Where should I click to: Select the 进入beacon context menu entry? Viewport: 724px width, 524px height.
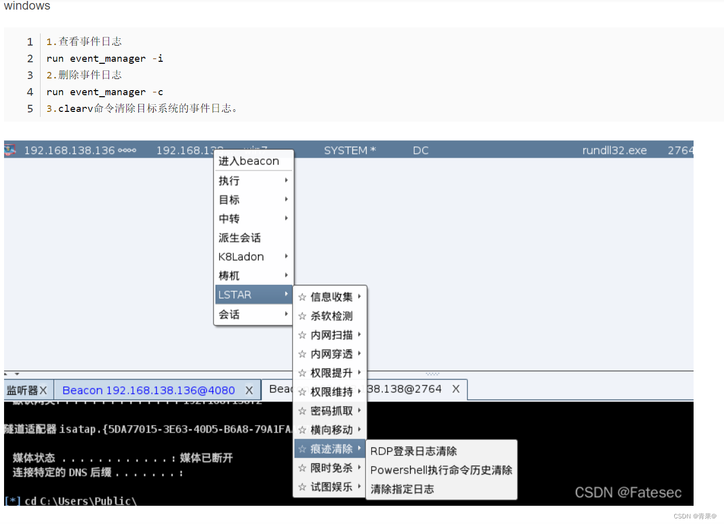coord(254,161)
